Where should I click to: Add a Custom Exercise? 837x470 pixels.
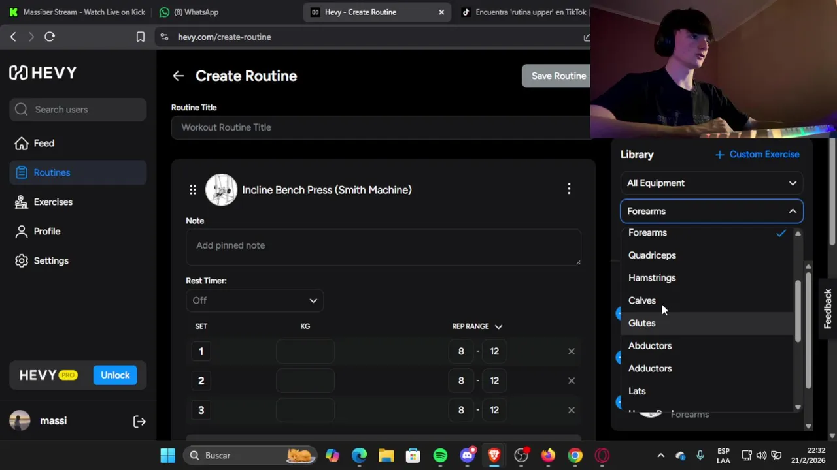[x=757, y=154]
